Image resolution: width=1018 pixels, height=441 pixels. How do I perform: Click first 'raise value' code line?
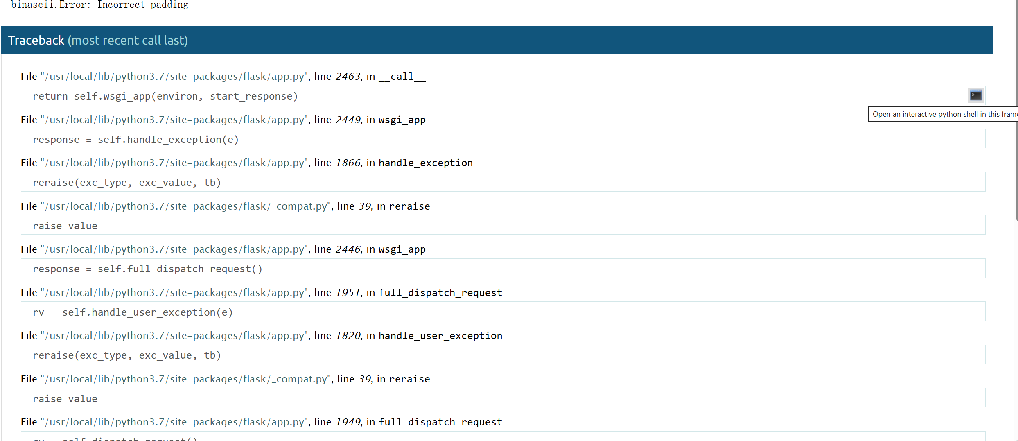[503, 226]
